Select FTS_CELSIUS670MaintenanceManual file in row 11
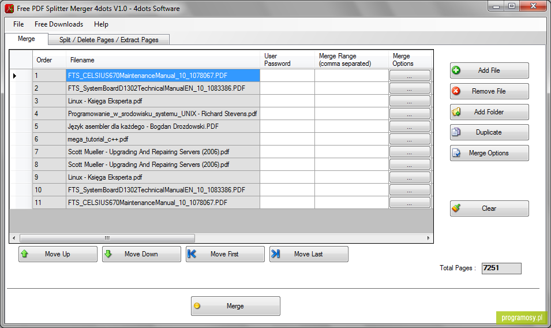Image resolution: width=551 pixels, height=328 pixels. 163,203
